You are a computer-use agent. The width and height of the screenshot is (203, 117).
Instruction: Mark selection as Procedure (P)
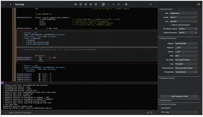click(91, 4)
